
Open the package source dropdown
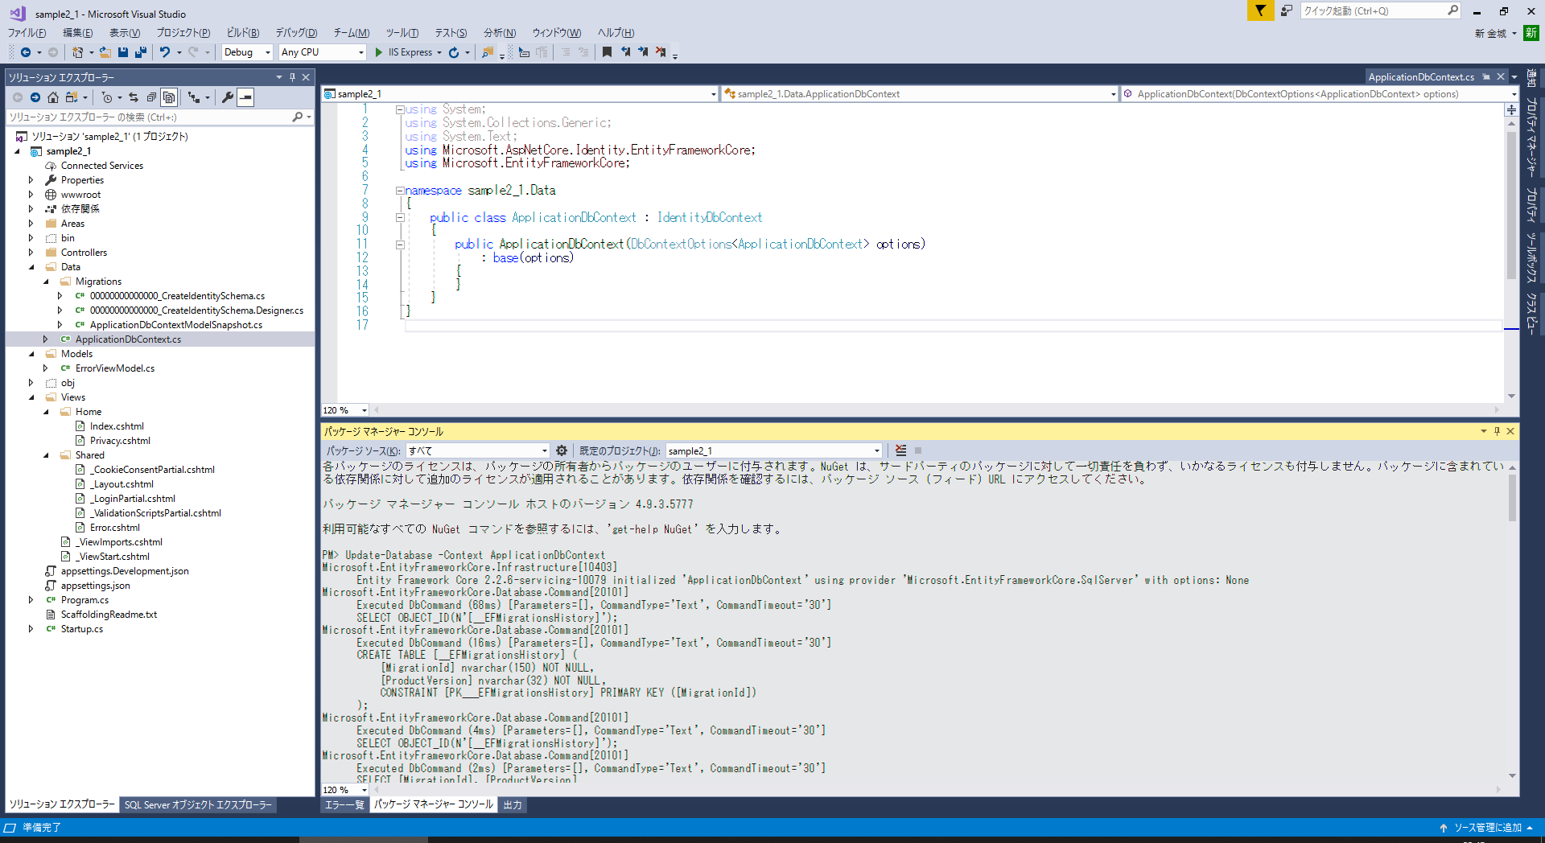click(x=478, y=451)
